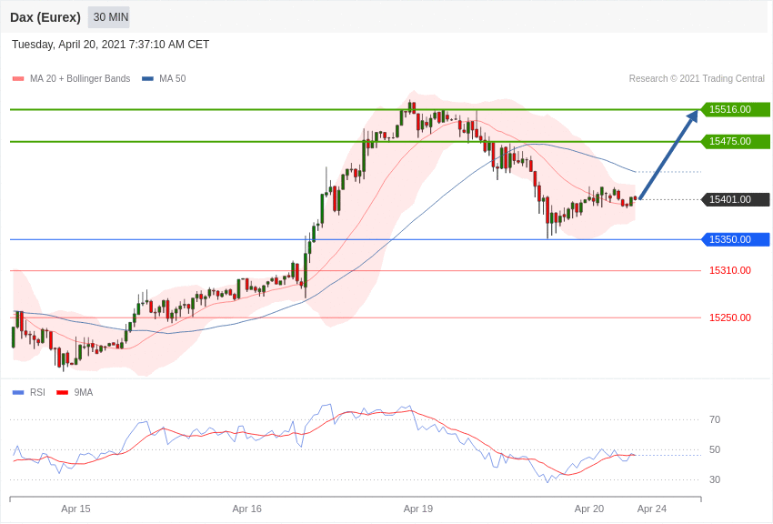Click the Apr 19 date axis label

(x=418, y=509)
